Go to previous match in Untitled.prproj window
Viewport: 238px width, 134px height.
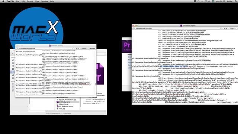77,48
